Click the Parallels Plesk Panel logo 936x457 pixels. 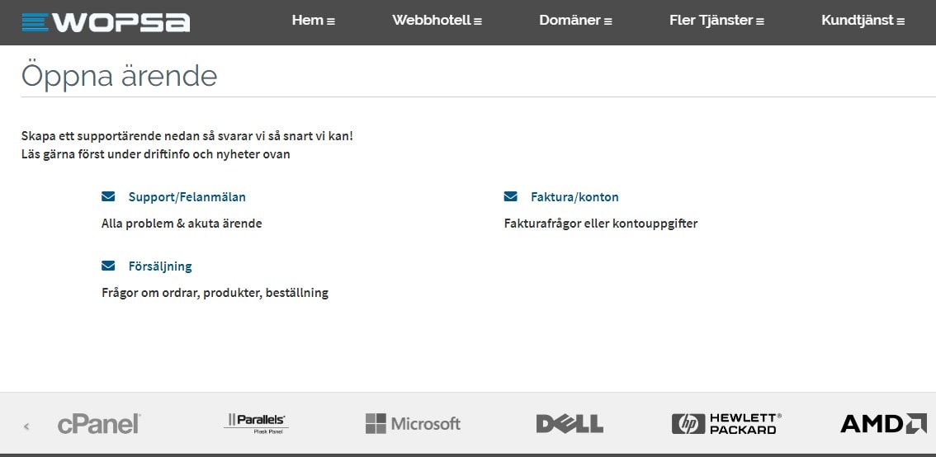point(256,423)
